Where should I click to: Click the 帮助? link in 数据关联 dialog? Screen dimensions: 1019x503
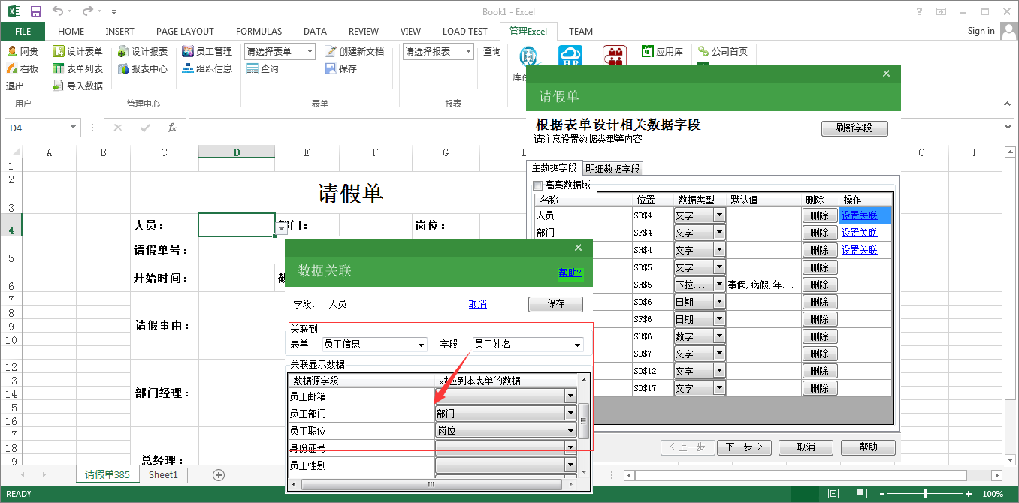(570, 273)
